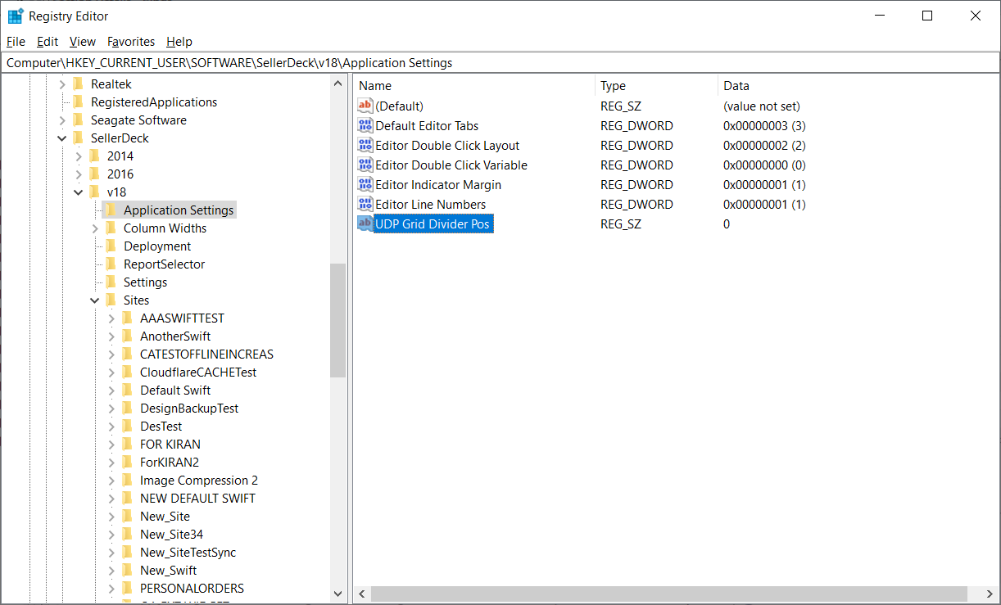Select the CloudflareCACHETest site key

pos(198,372)
